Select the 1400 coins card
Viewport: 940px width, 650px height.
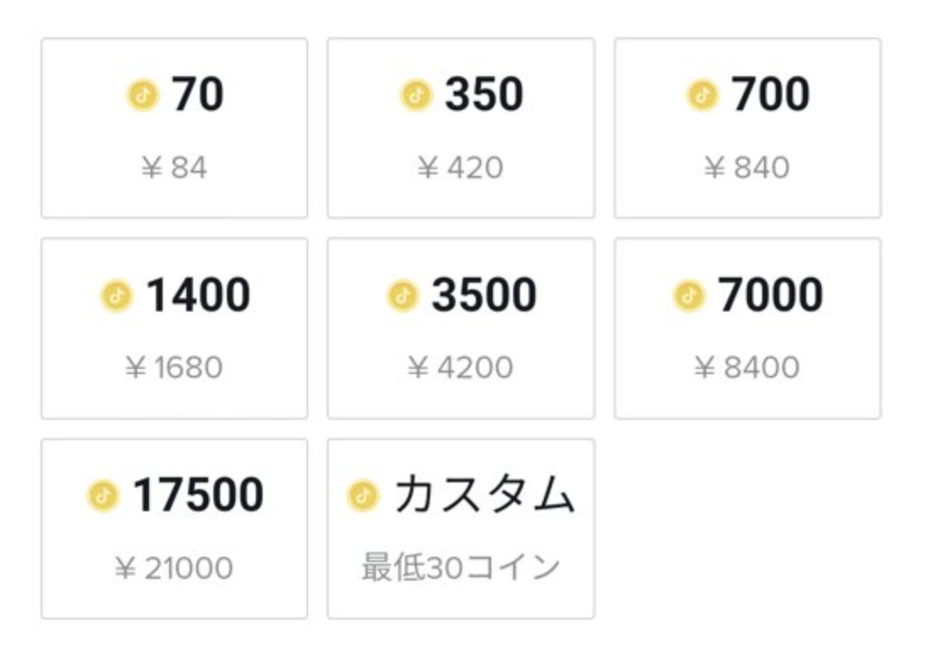174,328
